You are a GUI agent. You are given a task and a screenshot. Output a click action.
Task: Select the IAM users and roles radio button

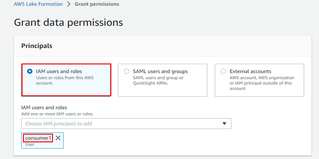click(x=30, y=71)
